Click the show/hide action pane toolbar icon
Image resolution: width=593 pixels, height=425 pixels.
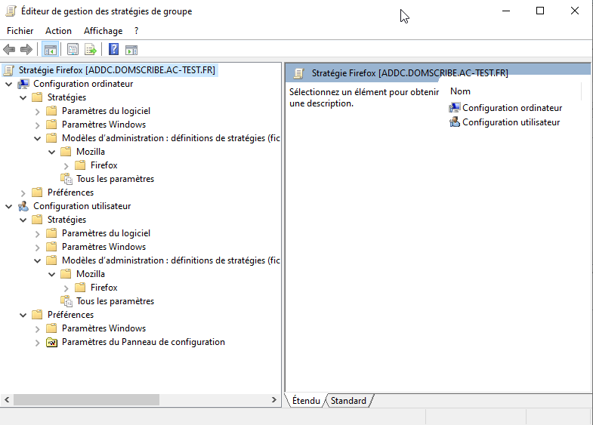(131, 50)
